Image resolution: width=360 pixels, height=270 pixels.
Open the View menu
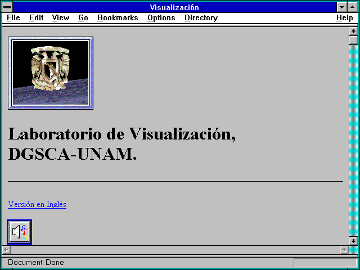(61, 18)
